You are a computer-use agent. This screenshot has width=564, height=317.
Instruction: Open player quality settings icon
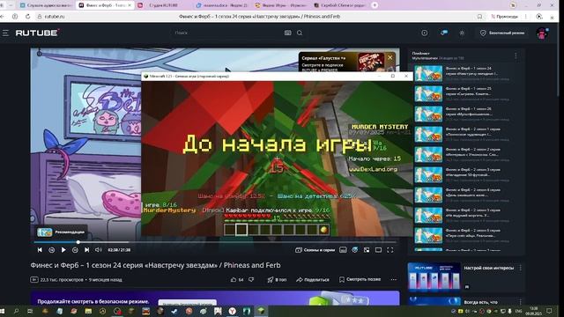[x=355, y=250]
